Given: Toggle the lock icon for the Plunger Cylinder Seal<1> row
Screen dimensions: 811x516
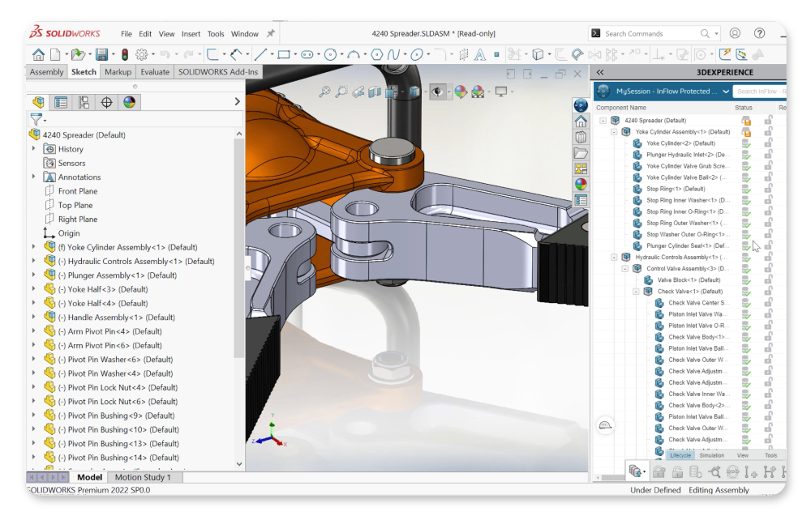Looking at the screenshot, I should (769, 246).
